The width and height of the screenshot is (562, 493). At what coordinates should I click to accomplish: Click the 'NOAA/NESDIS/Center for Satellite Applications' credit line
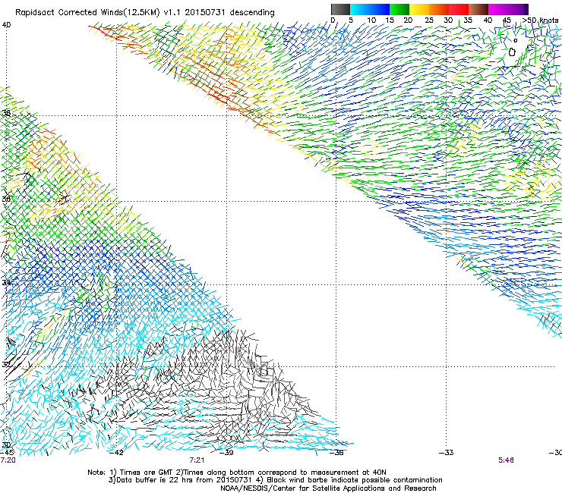328,488
